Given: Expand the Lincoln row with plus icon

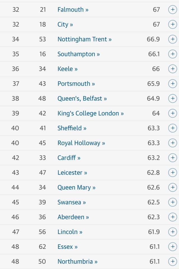Looking at the screenshot, I should point(172,232).
